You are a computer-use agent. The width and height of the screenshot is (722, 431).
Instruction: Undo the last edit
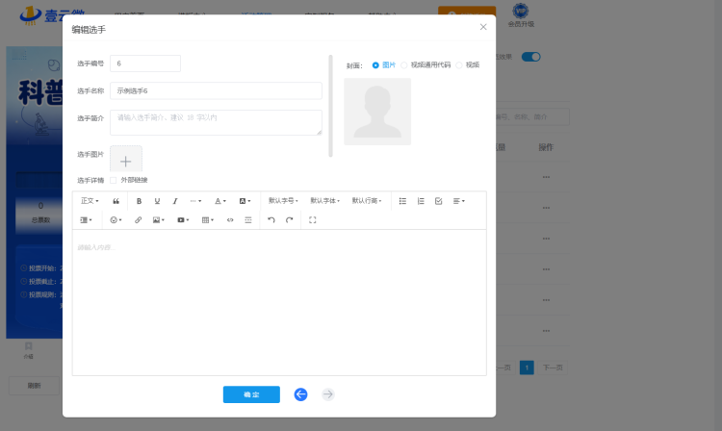[x=271, y=220]
